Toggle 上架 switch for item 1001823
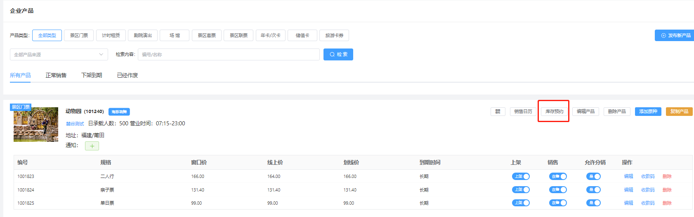 point(521,176)
